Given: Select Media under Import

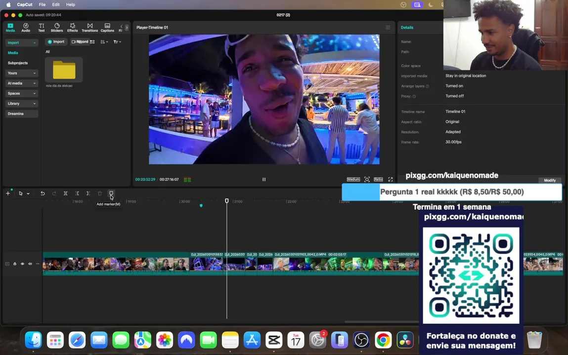Looking at the screenshot, I should pos(13,53).
